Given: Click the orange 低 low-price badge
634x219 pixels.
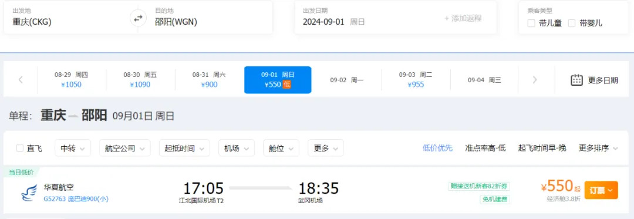Looking at the screenshot, I should tap(286, 85).
